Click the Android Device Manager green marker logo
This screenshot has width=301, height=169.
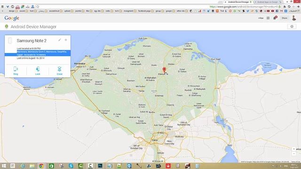[x=7, y=27]
